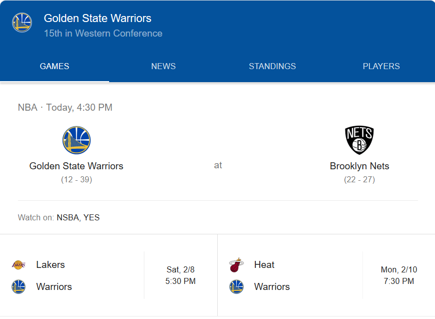435x319 pixels.
Task: Click the Lakers team name
Action: pyautogui.click(x=51, y=265)
